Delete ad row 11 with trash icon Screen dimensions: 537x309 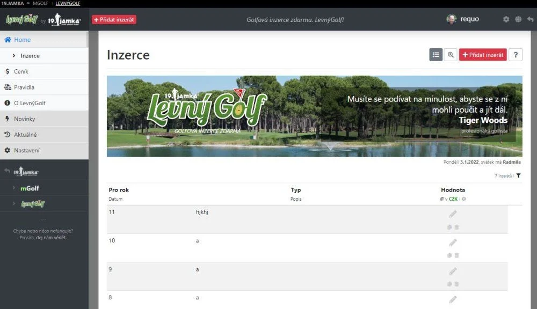(x=456, y=227)
